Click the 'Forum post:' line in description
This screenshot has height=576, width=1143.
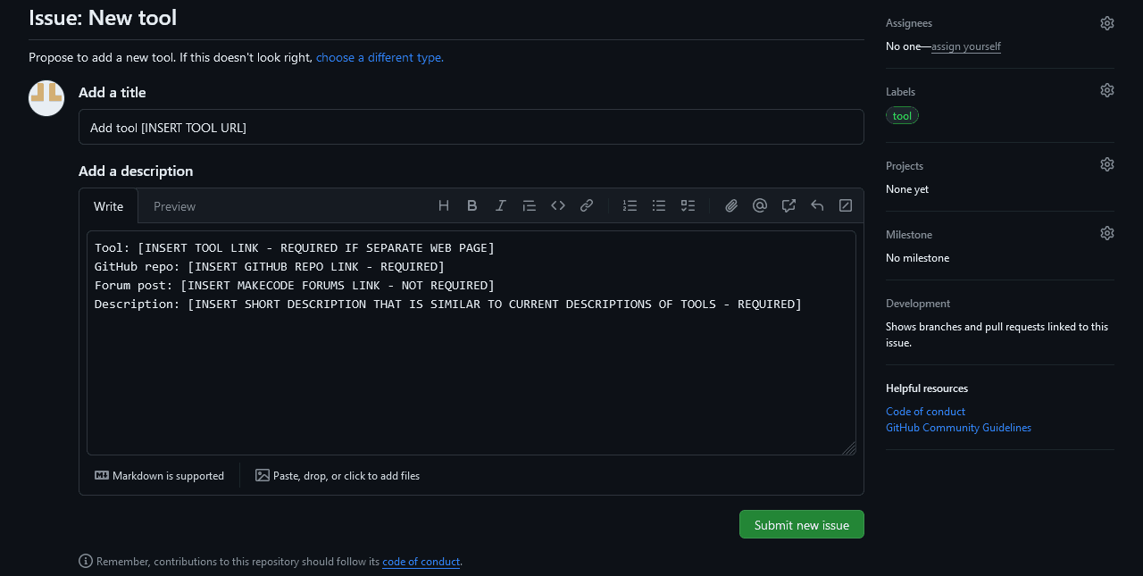tap(295, 285)
